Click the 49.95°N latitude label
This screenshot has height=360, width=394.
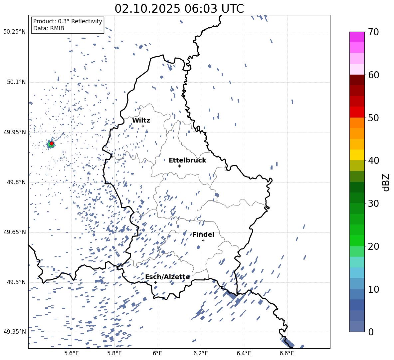[x=15, y=132]
